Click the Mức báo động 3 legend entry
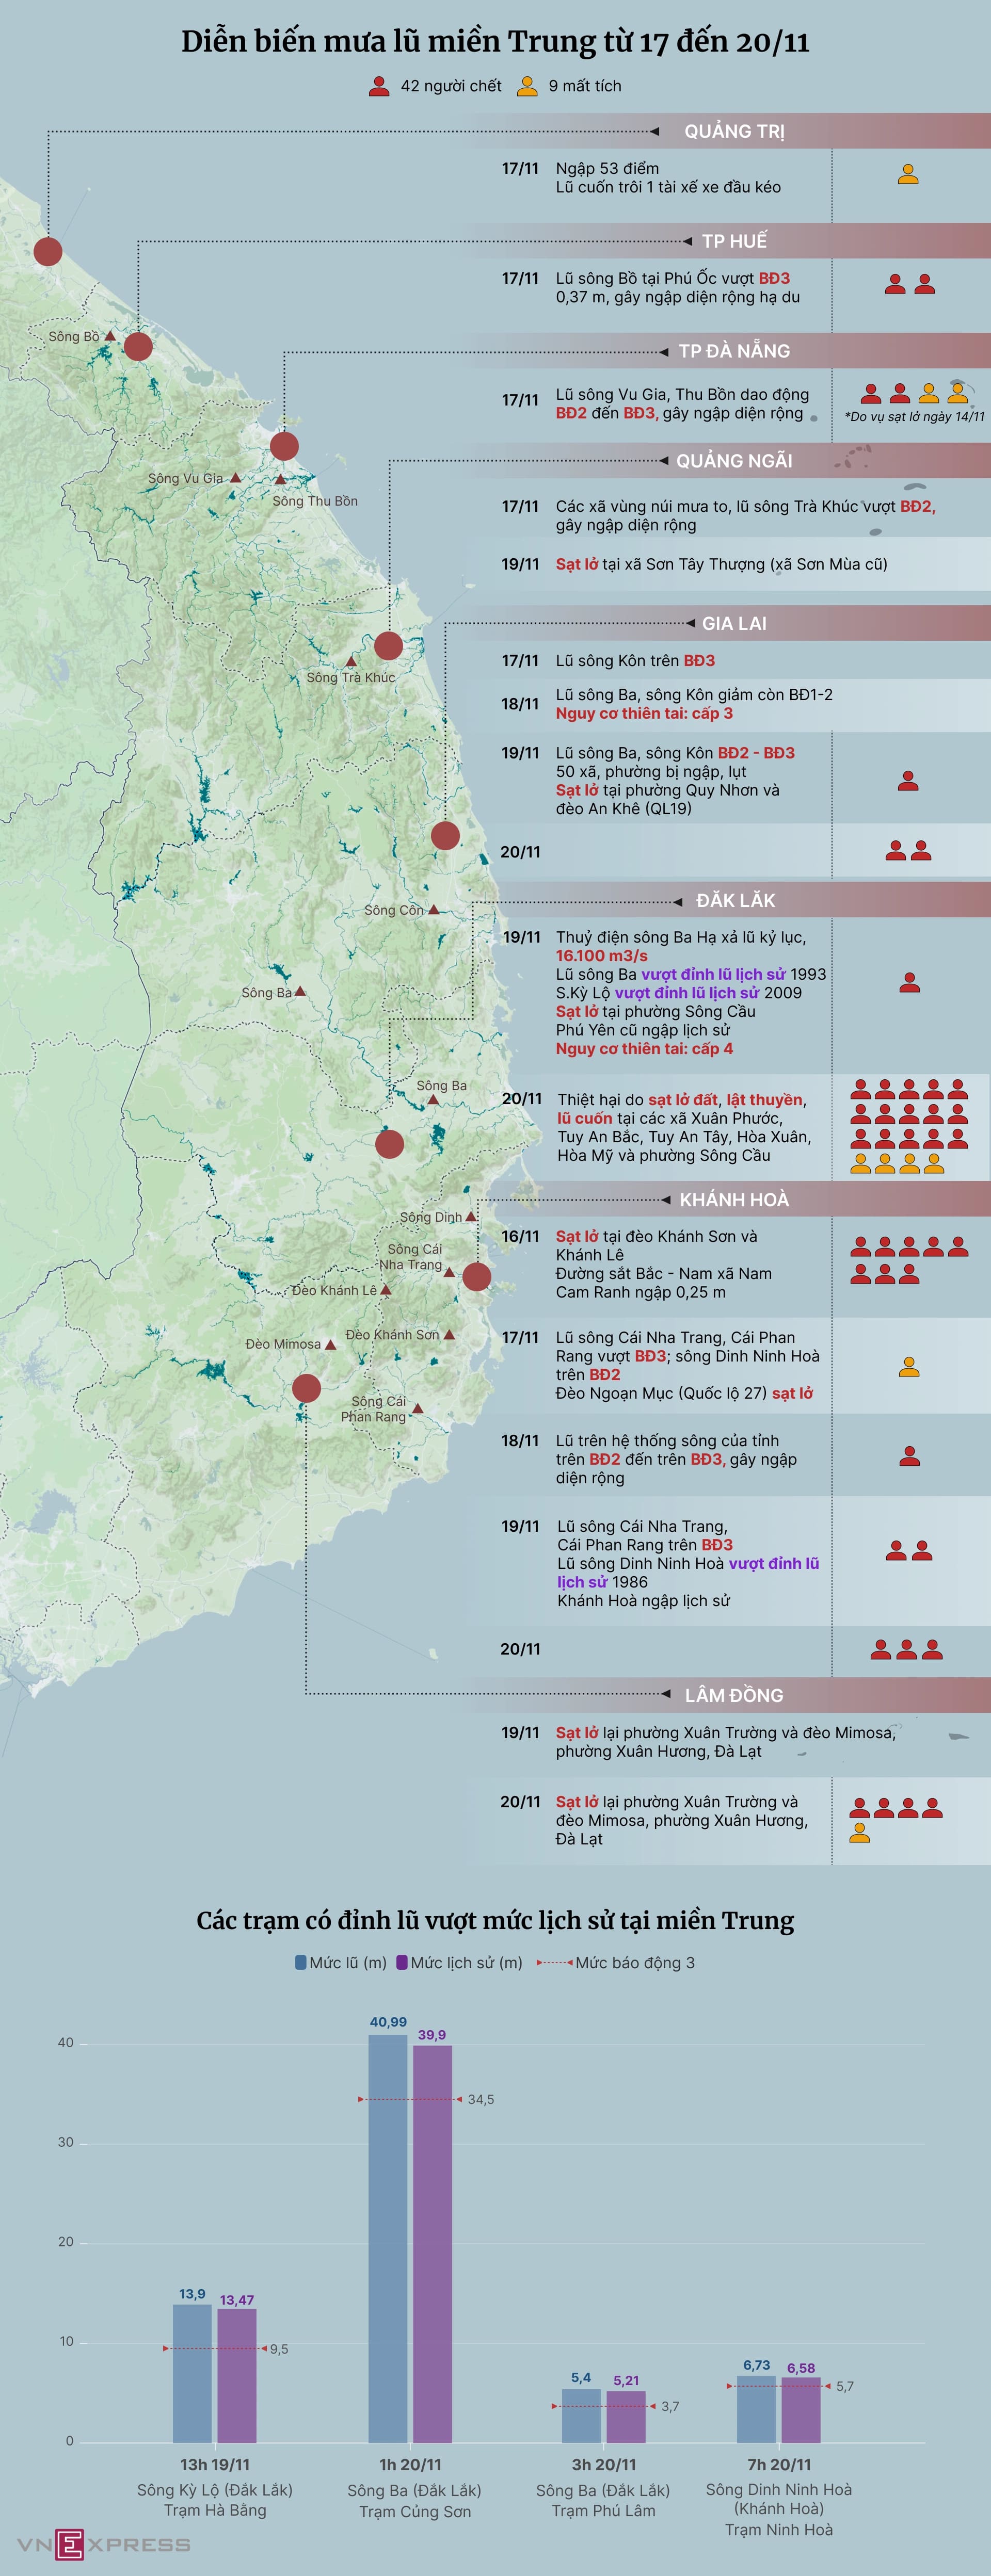The image size is (991, 2576). [615, 1963]
